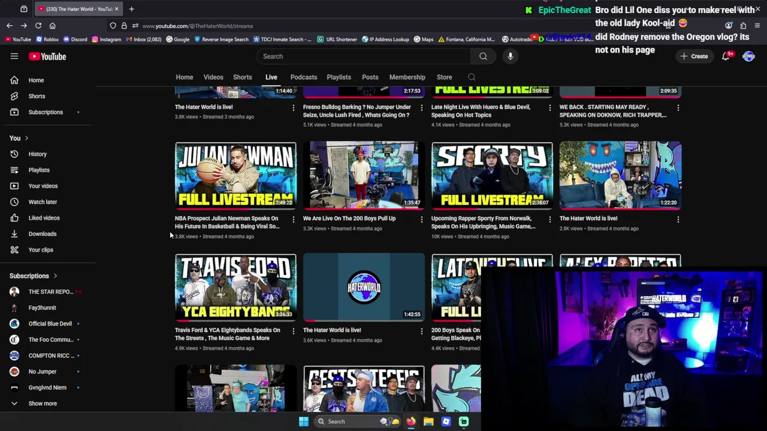Reload the page in browser
Image resolution: width=767 pixels, height=431 pixels.
(38, 26)
